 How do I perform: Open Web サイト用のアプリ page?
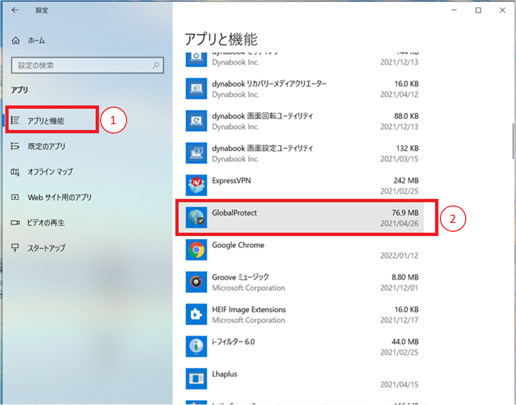[60, 197]
